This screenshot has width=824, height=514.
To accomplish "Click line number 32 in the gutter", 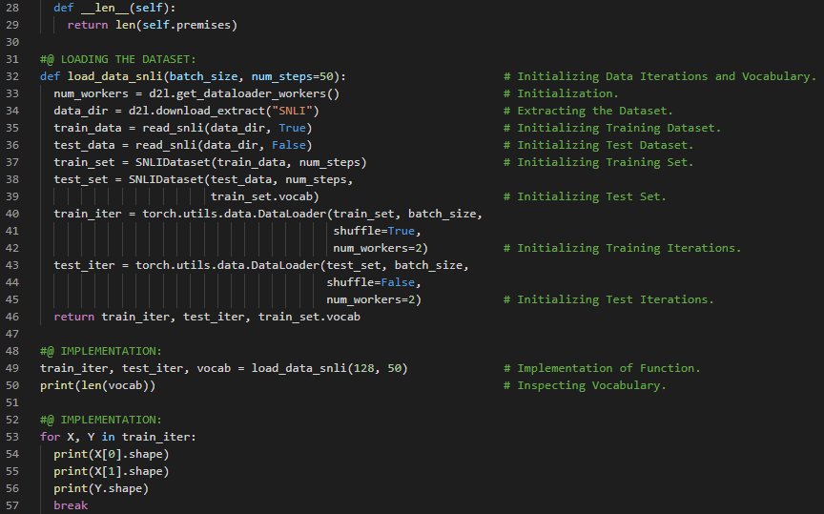I will tap(12, 76).
